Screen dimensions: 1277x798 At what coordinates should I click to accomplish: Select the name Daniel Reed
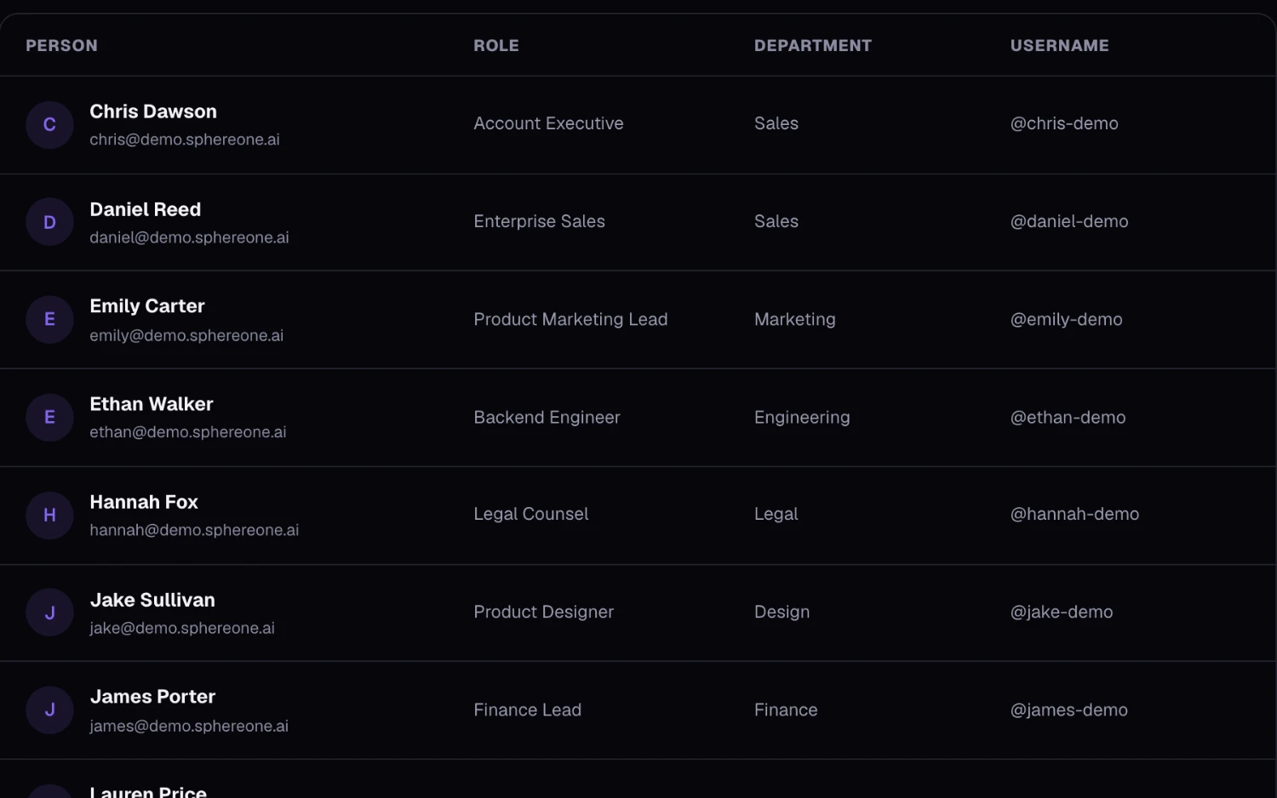point(146,209)
